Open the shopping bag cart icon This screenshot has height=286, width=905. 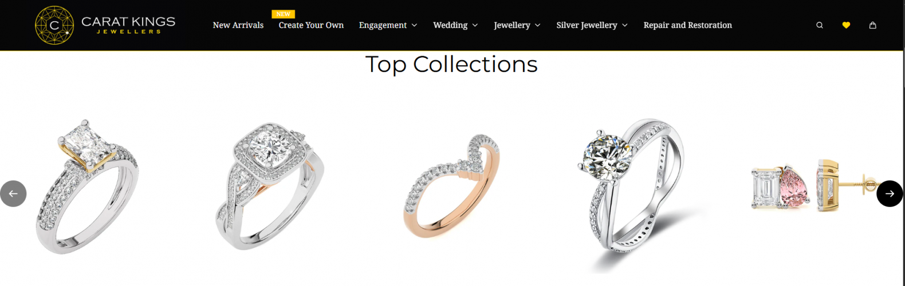872,25
